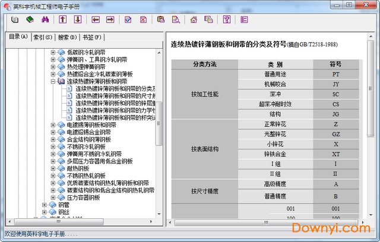Open help via the question mark icon
Screen dimensions: 380x242
(x=226, y=20)
